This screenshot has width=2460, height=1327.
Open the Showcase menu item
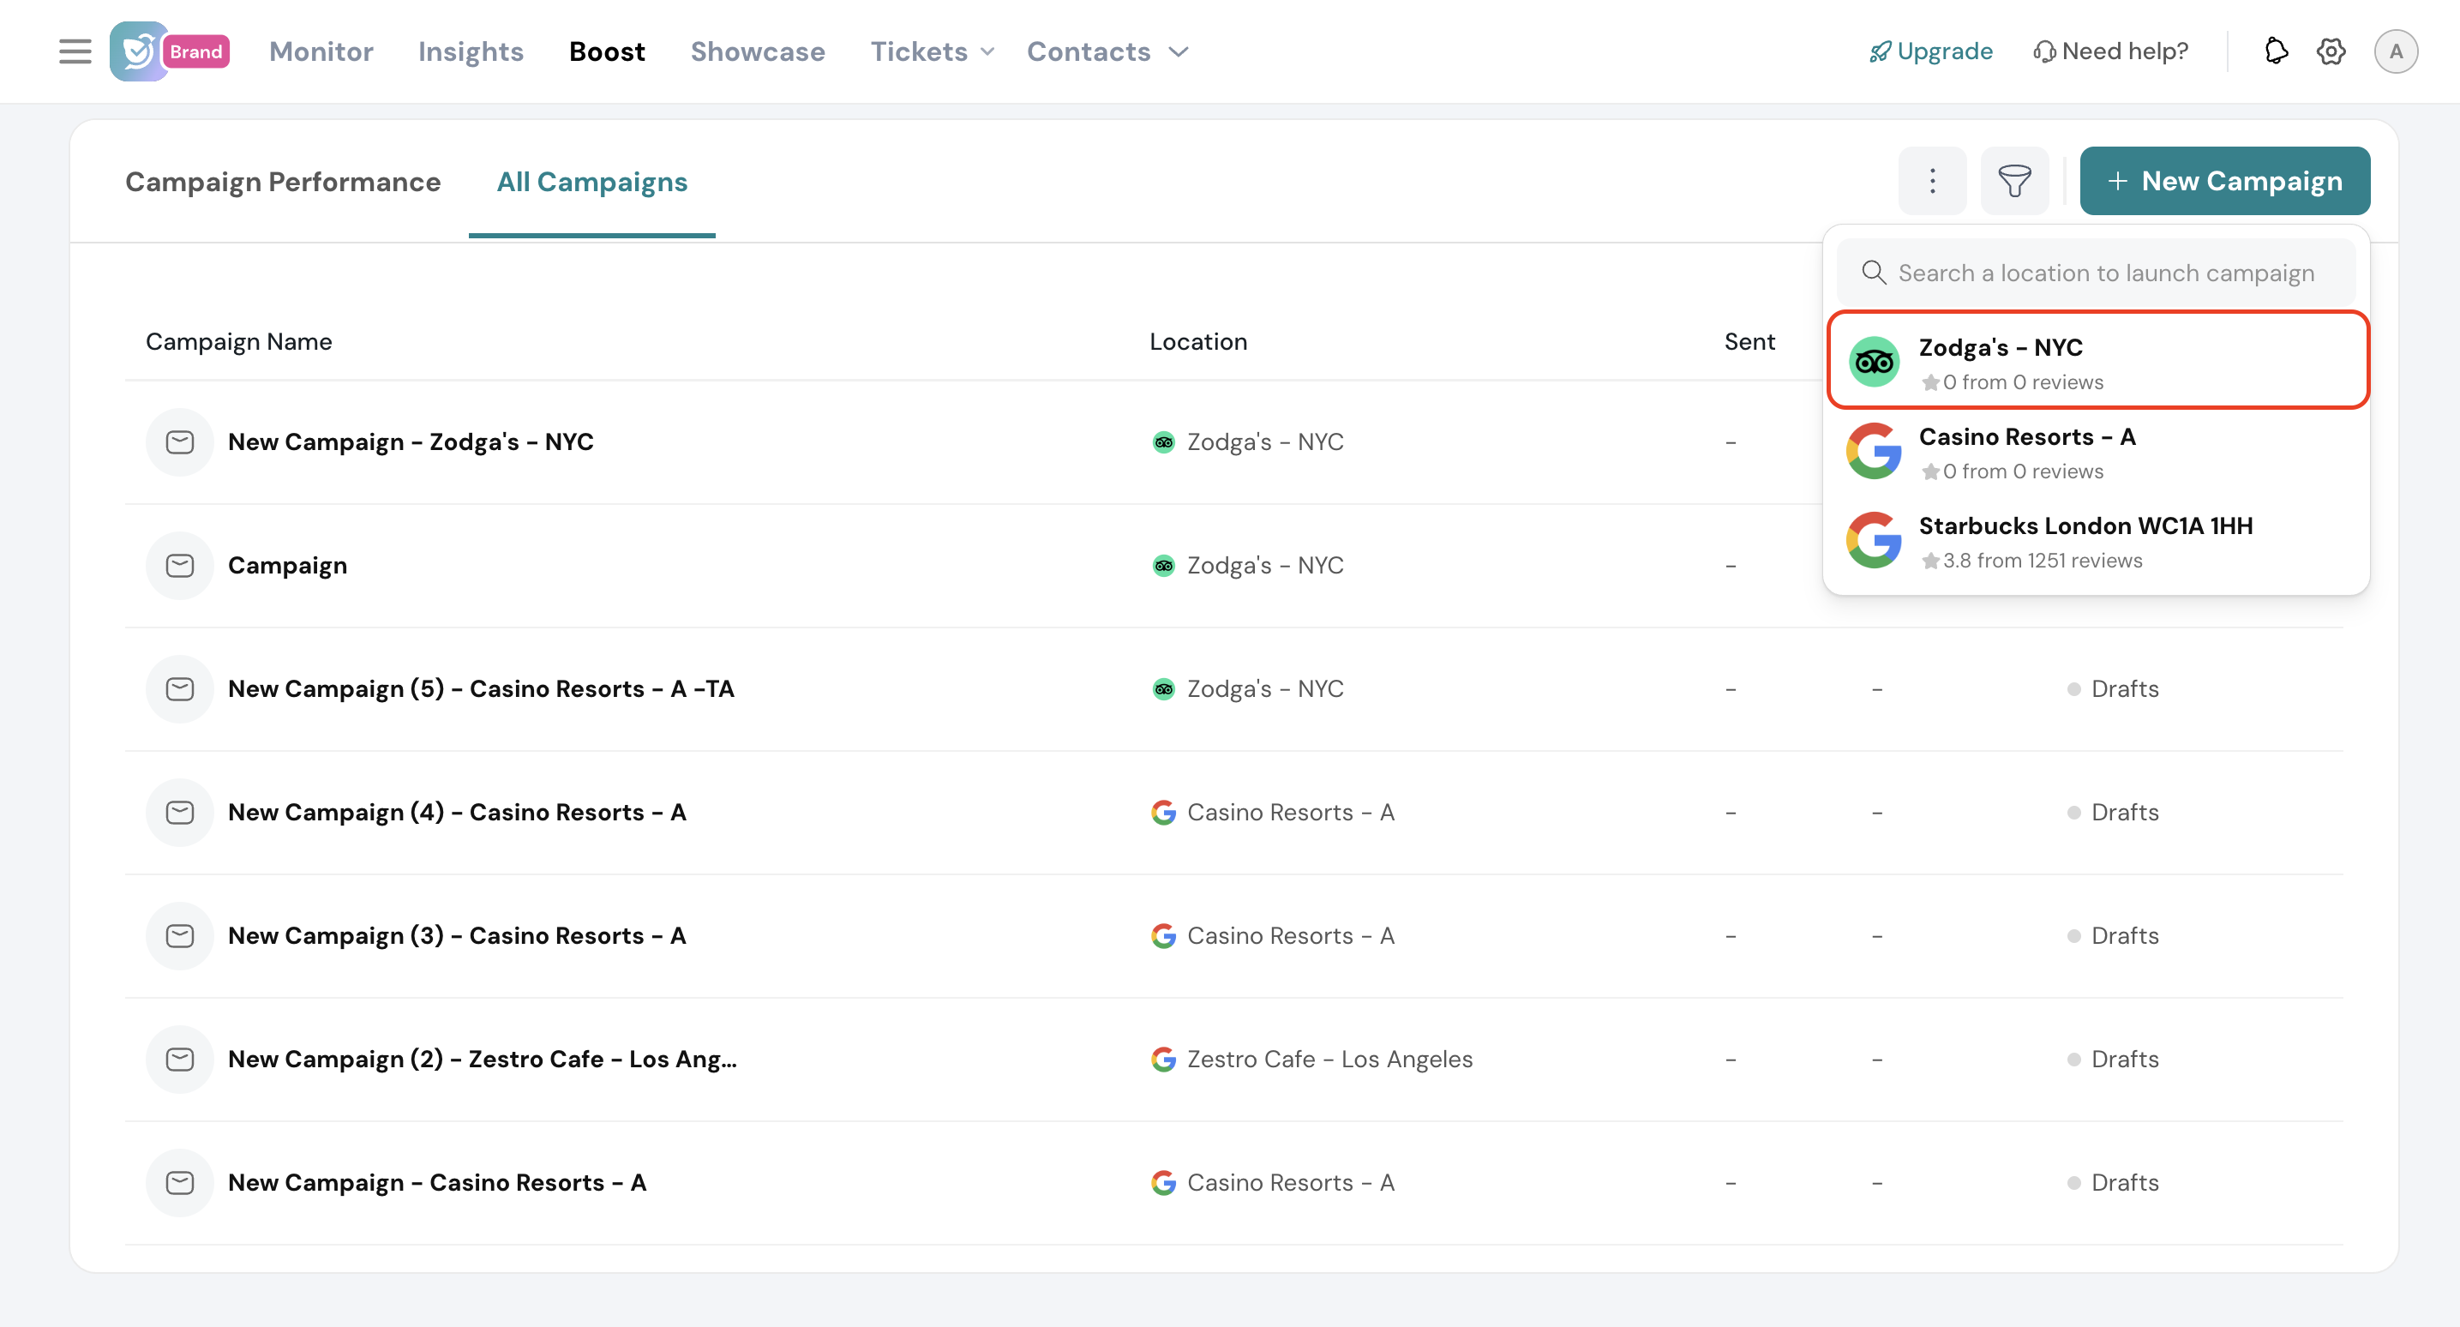758,51
